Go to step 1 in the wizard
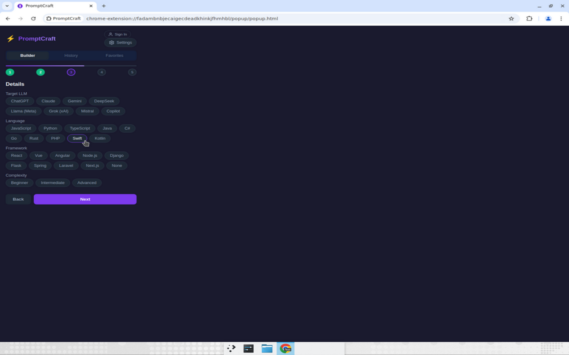Screen dimensions: 569x355 10,72
